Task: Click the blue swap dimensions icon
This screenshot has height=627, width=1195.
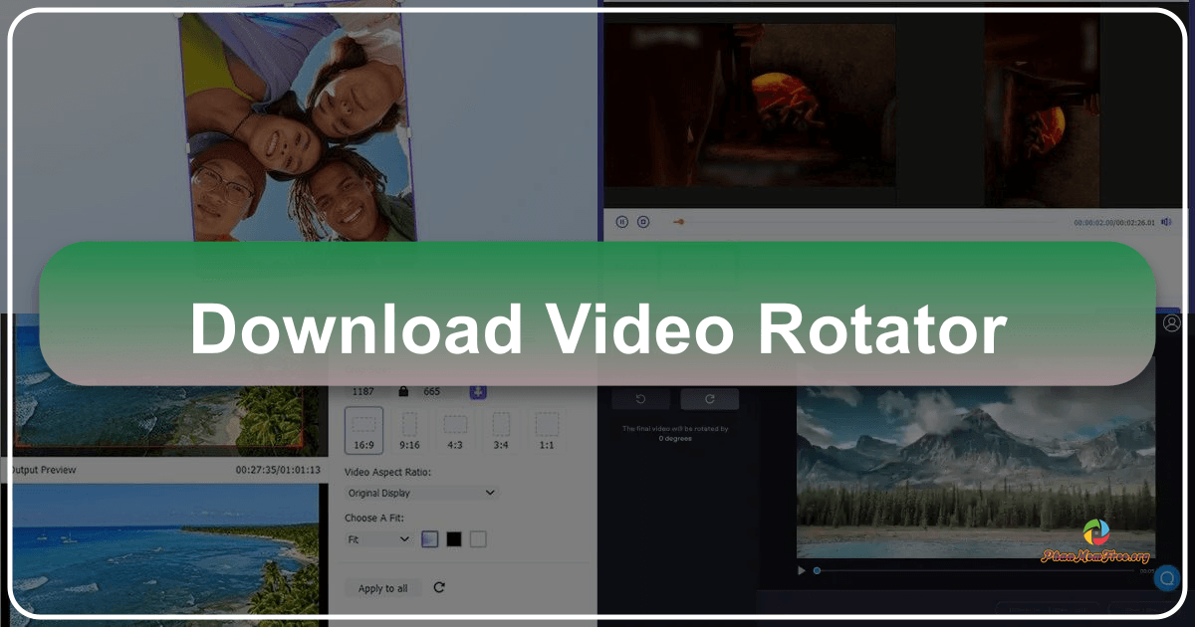Action: click(x=477, y=390)
